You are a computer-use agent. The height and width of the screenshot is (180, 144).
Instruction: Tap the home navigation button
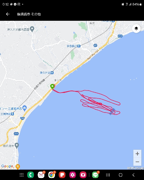tap(120, 175)
